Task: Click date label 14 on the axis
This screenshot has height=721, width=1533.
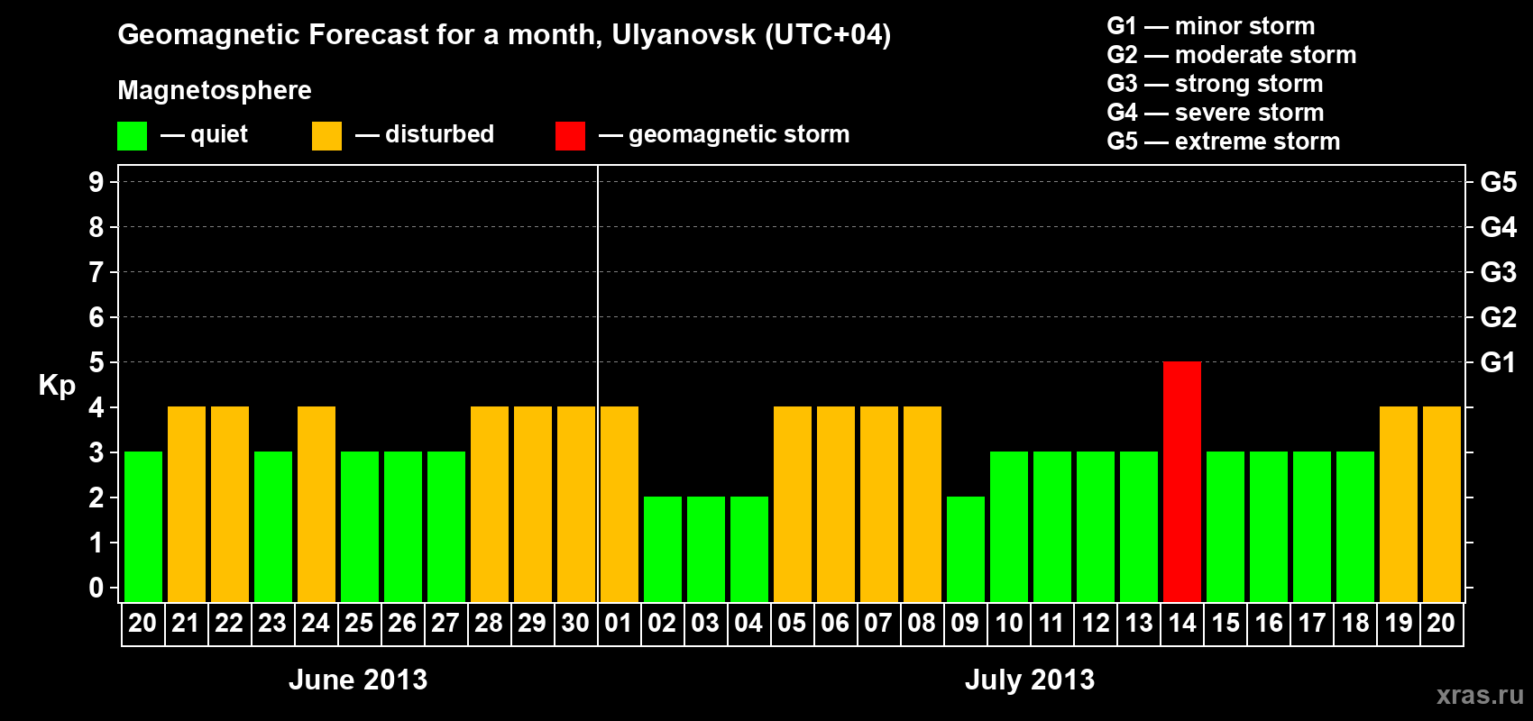Action: click(1182, 624)
